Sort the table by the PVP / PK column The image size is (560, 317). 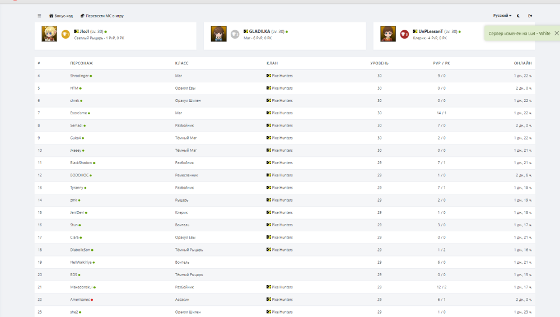tap(441, 63)
